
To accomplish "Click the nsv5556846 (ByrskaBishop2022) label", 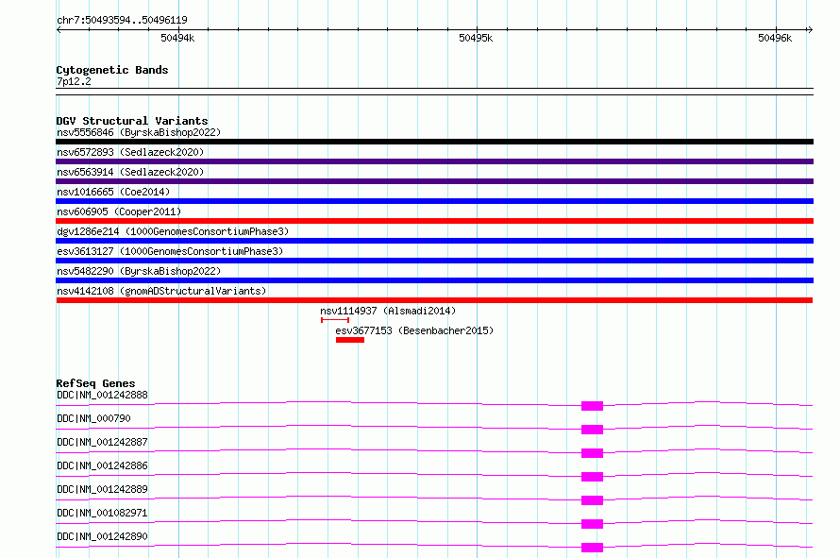I will click(139, 132).
